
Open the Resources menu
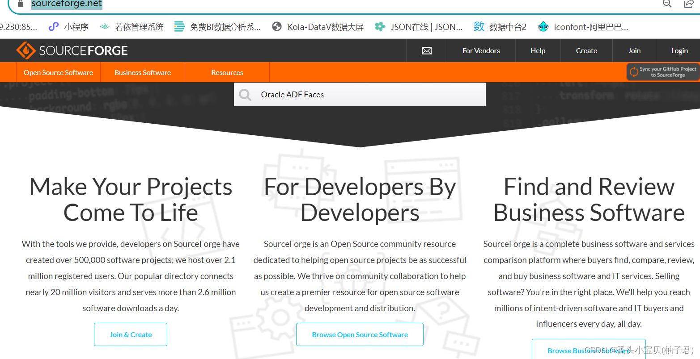point(227,72)
